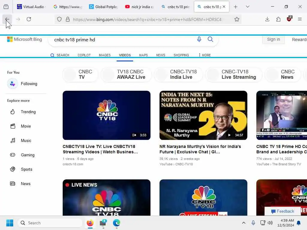Switch to the Google https://www tab
Viewport: 307px width, 230px height.
(67, 7)
